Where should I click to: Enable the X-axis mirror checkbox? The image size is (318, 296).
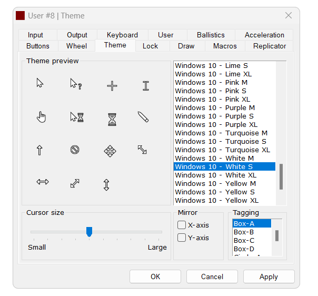pos(182,225)
